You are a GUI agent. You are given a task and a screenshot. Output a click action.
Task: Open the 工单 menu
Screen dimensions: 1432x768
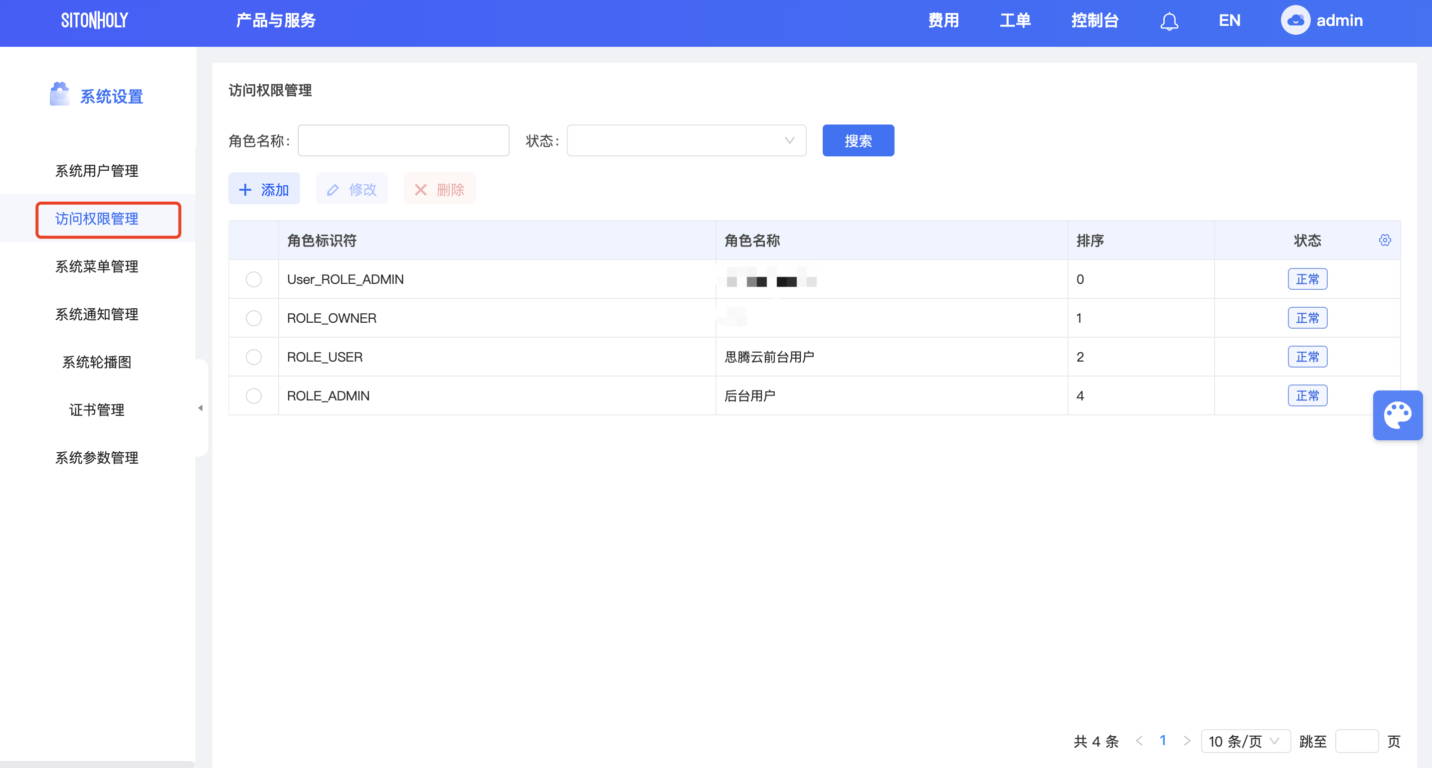click(x=1015, y=20)
